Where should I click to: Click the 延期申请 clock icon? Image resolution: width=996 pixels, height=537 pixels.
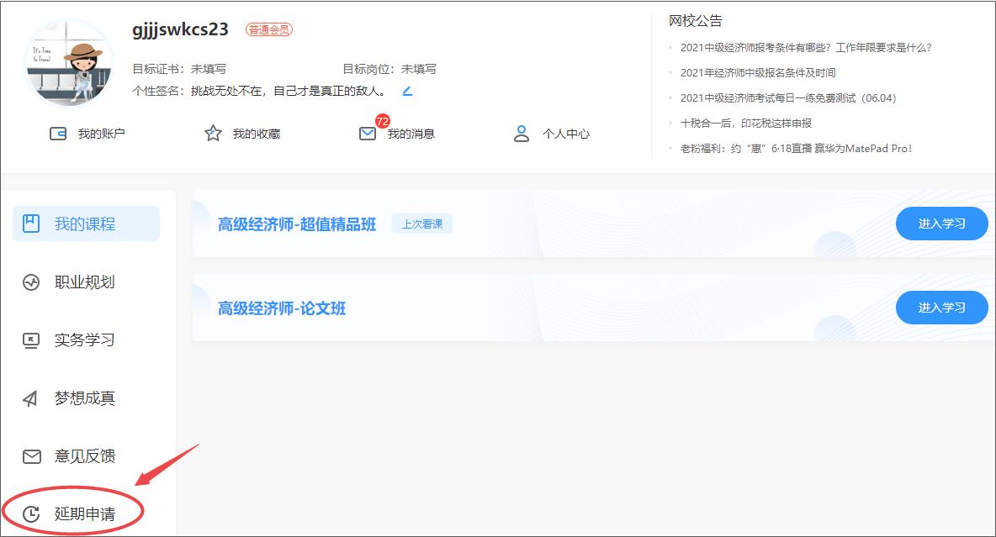coord(31,514)
